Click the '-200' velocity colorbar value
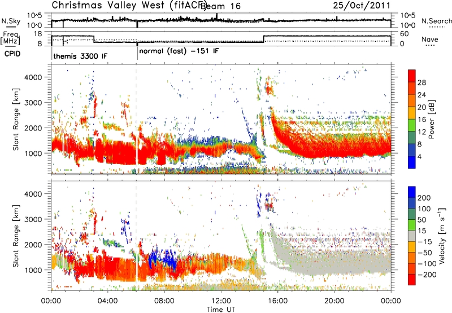Screen dimensions: 452x313 coord(427,275)
